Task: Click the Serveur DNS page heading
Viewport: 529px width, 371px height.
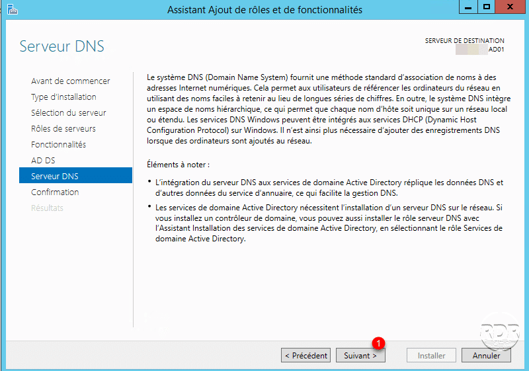Action: point(62,46)
